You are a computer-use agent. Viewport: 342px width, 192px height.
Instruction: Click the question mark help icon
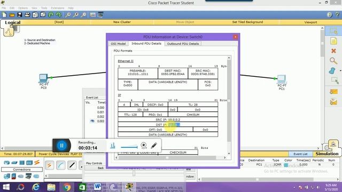(337, 15)
